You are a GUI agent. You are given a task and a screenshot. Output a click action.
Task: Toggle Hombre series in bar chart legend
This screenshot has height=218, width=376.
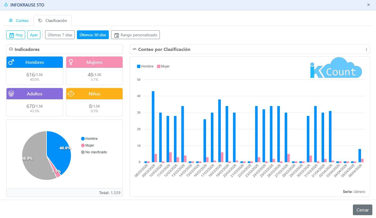point(145,66)
